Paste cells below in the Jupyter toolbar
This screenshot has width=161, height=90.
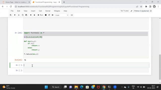click(x=26, y=15)
